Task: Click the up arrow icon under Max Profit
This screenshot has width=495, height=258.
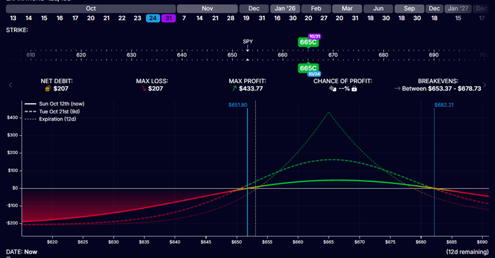Action: click(x=234, y=89)
